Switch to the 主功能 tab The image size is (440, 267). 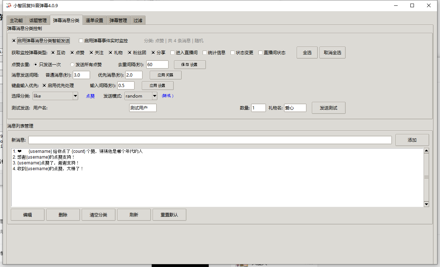click(x=16, y=20)
